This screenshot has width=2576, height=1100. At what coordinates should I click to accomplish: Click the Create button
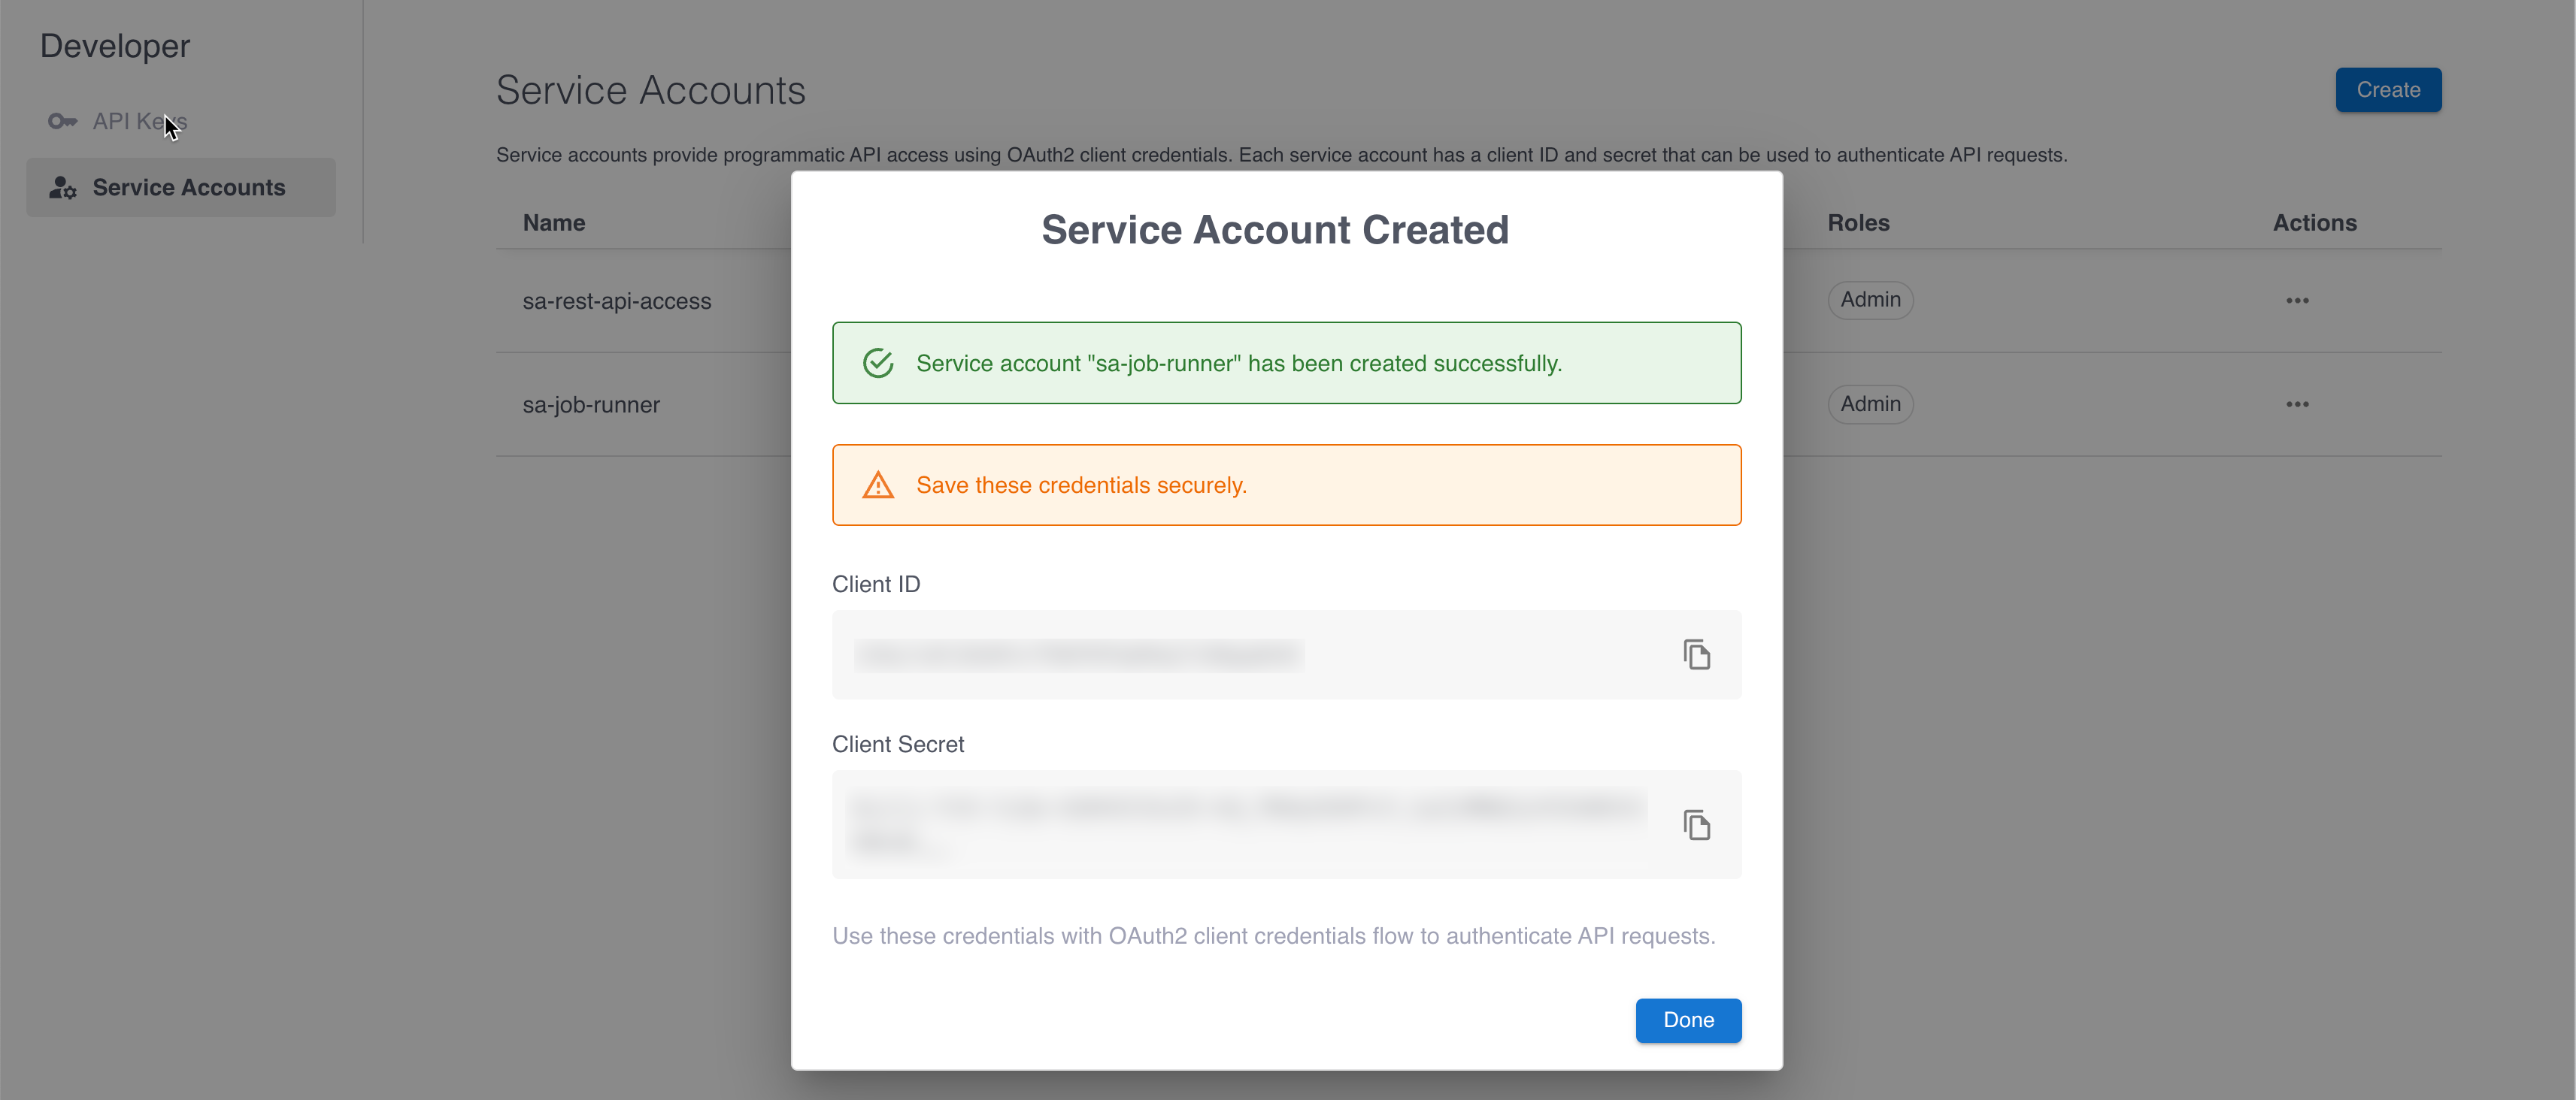[x=2388, y=89]
